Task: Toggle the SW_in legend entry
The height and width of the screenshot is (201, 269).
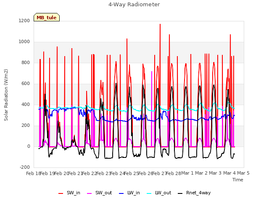Action: (x=69, y=193)
